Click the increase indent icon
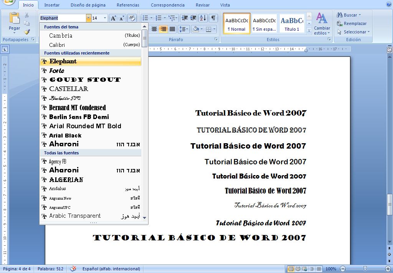393x273 pixels. point(193,18)
